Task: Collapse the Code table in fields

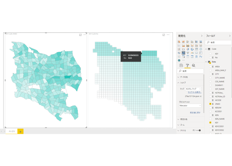Action: click(206, 49)
